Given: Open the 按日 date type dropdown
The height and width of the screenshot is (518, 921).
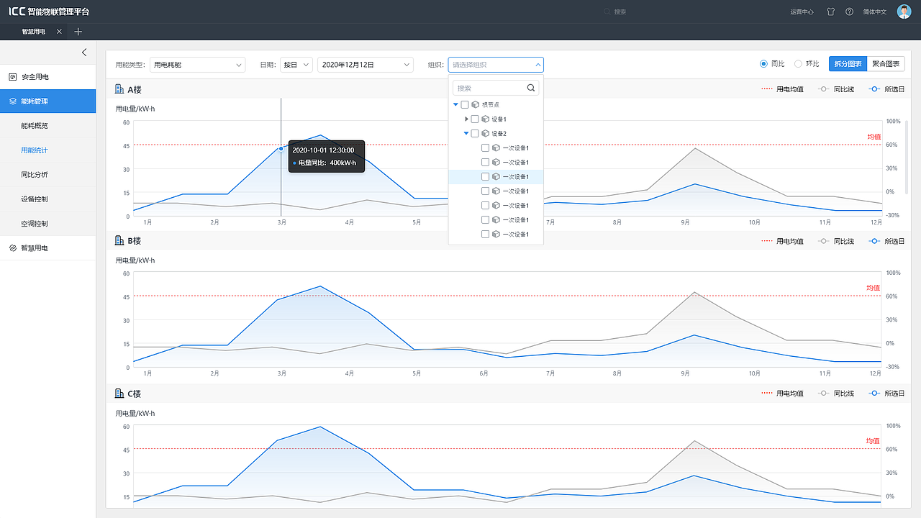Looking at the screenshot, I should tap(296, 65).
